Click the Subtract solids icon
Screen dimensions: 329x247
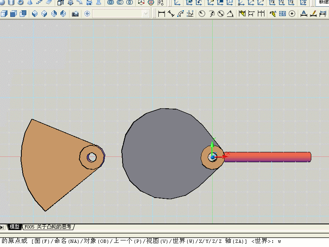coord(120,2)
